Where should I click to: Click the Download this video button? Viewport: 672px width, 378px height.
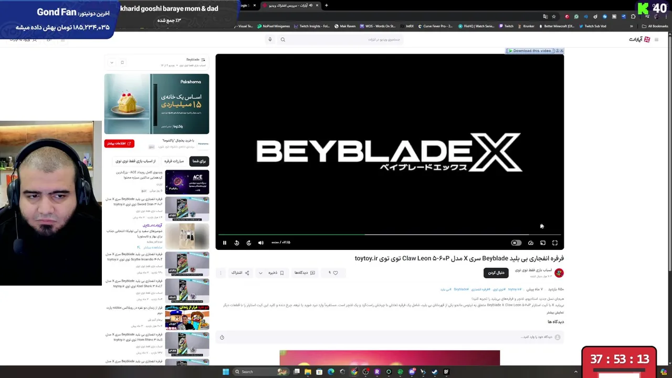(x=530, y=51)
